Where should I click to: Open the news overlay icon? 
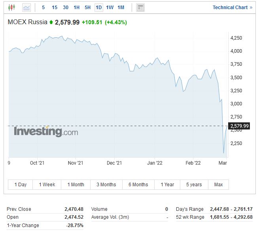pyautogui.click(x=140, y=8)
